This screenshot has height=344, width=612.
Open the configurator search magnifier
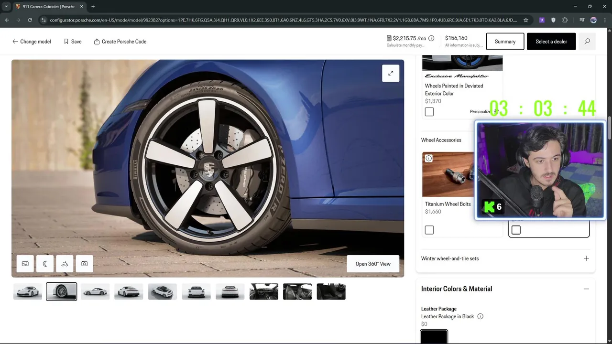pyautogui.click(x=587, y=42)
